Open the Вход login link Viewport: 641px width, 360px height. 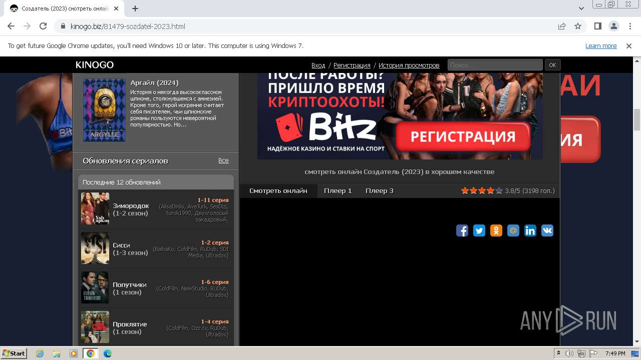318,65
